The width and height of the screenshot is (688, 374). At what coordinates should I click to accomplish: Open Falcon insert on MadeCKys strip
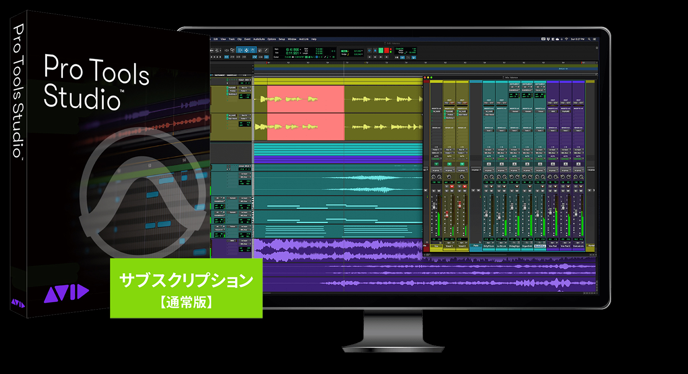[x=540, y=111]
